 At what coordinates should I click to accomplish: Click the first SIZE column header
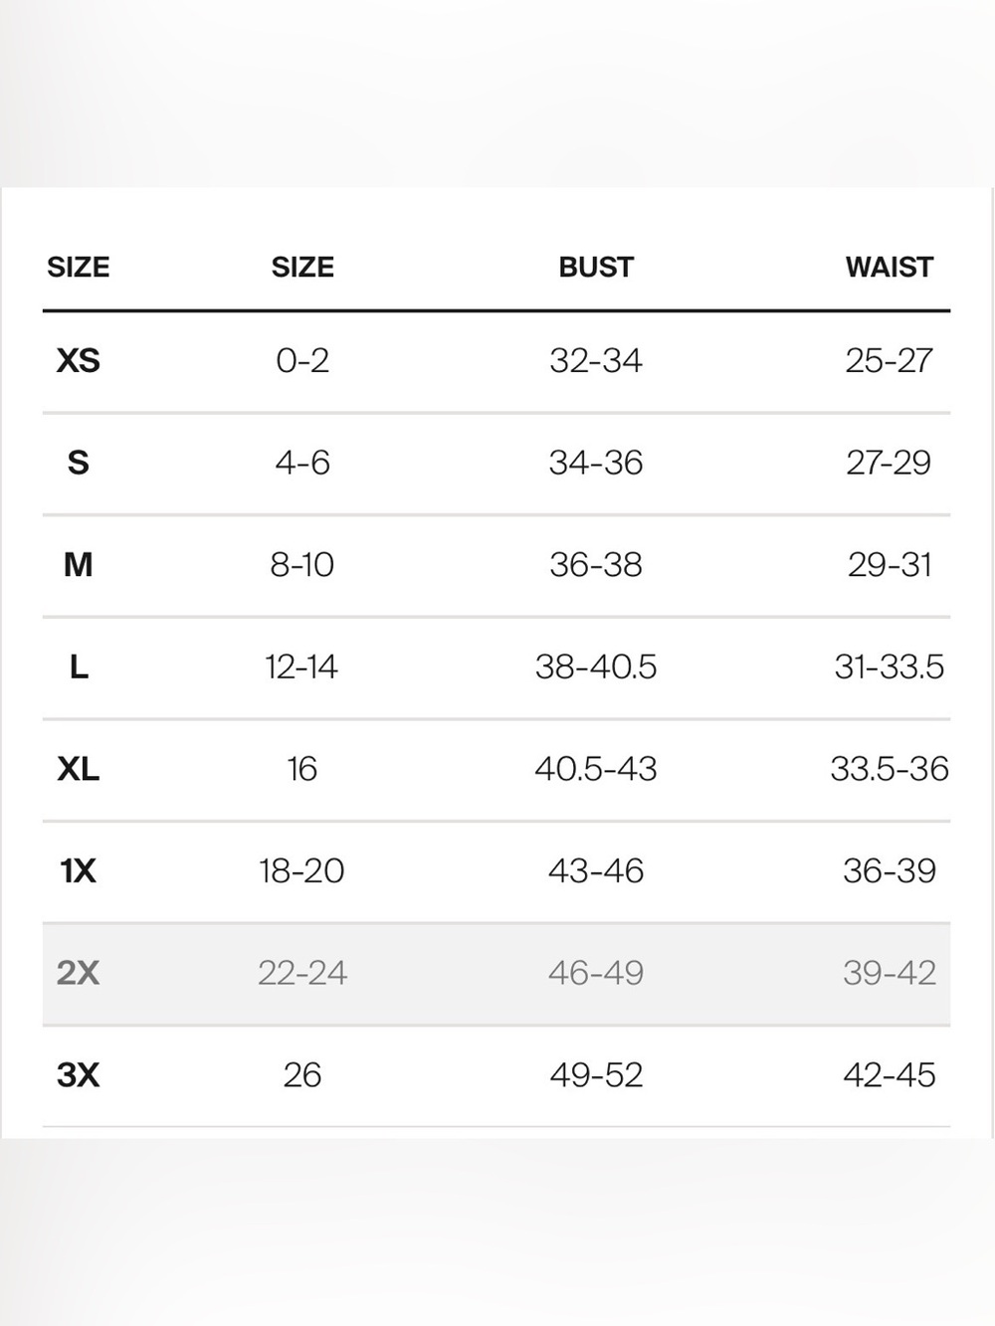pyautogui.click(x=79, y=268)
